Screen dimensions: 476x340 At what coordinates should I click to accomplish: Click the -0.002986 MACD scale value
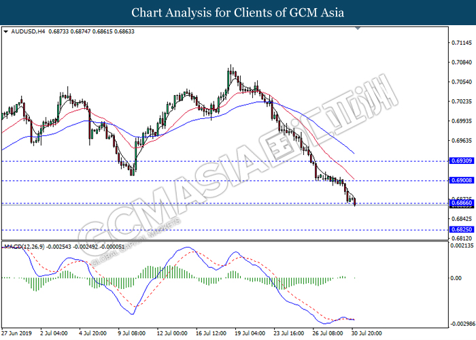click(x=462, y=324)
